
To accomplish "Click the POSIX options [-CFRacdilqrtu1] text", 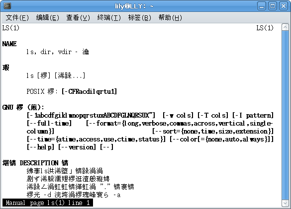I will [89, 91].
